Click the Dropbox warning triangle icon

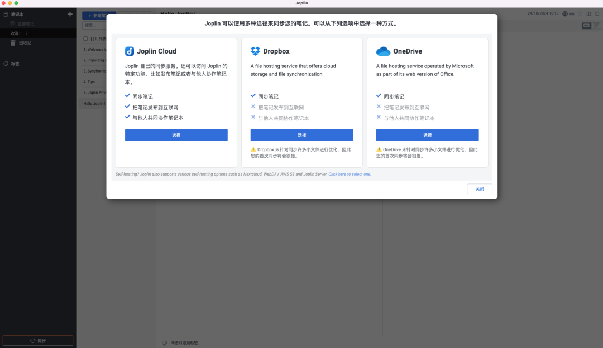tap(253, 149)
